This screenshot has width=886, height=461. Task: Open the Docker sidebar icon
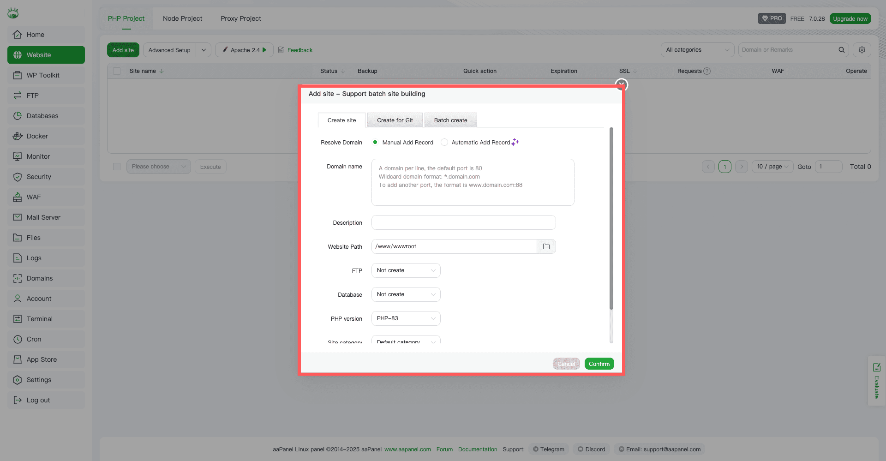[18, 136]
